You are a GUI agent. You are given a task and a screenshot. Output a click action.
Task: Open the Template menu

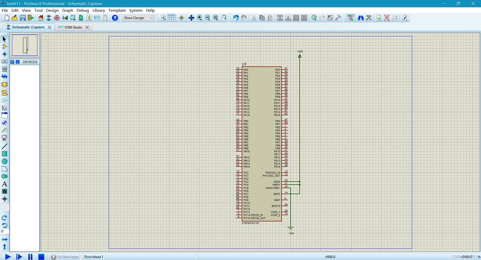pos(117,10)
